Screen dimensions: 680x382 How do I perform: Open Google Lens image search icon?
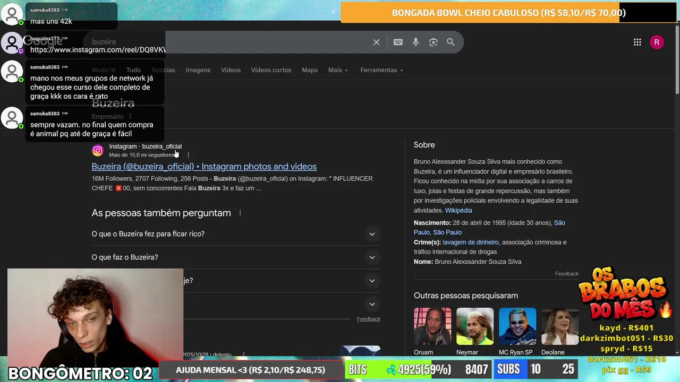[433, 42]
